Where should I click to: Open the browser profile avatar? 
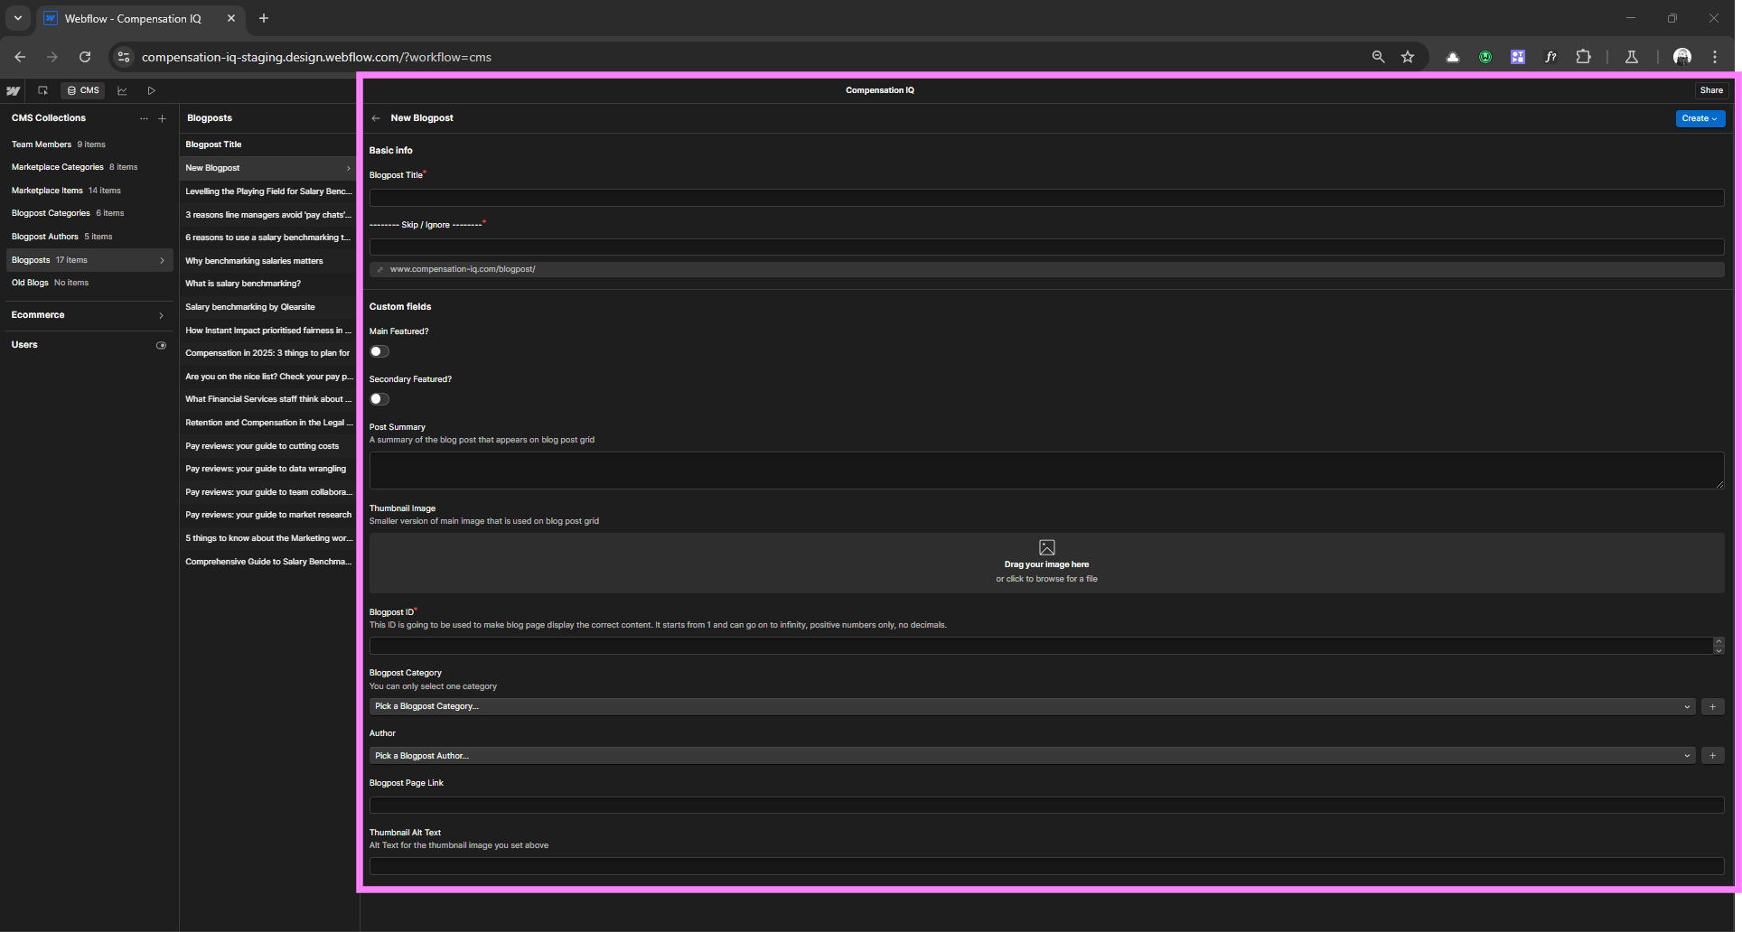click(1682, 57)
